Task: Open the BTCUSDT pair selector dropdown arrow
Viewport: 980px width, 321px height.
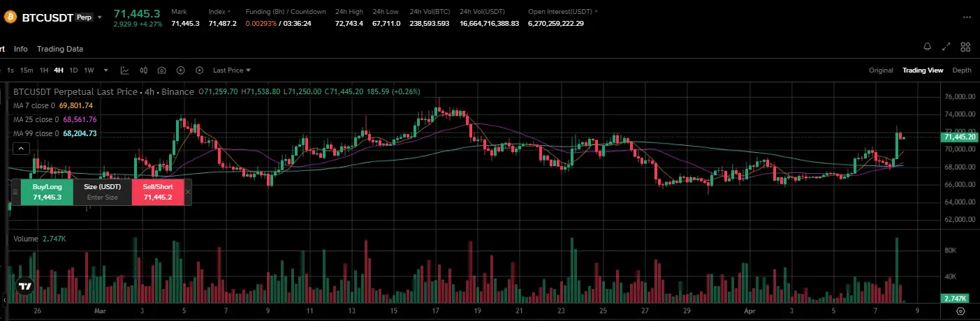Action: click(99, 17)
